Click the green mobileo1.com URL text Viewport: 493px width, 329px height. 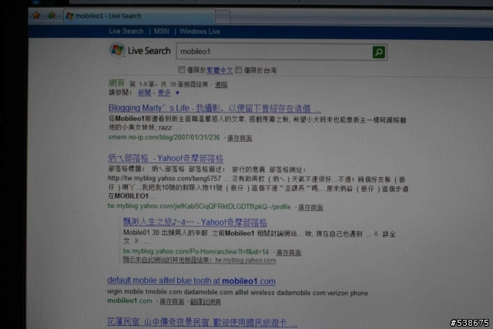coord(129,301)
